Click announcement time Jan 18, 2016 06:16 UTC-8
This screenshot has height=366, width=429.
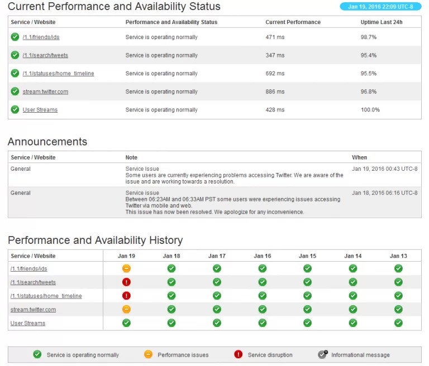click(x=385, y=193)
